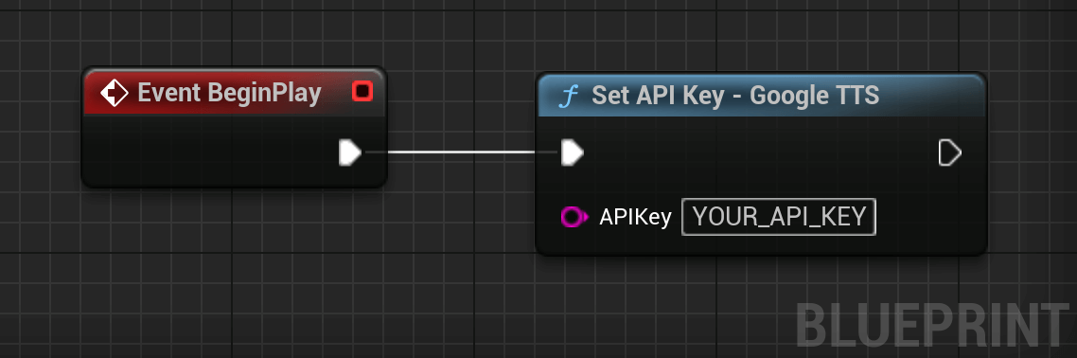The width and height of the screenshot is (1077, 358).
Task: Click the empty body of the Set API Key node below APIKey
Action: pos(760,244)
